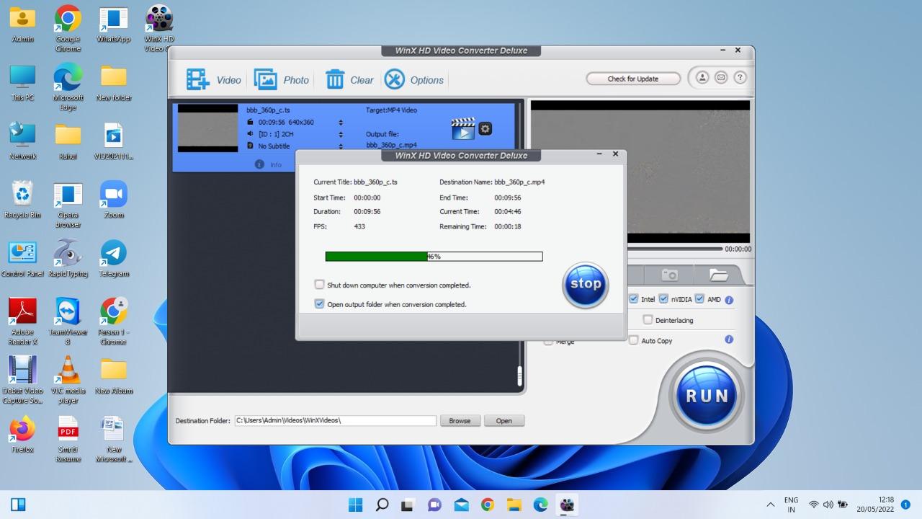Open output settings gear icon
The image size is (922, 519).
click(x=485, y=128)
